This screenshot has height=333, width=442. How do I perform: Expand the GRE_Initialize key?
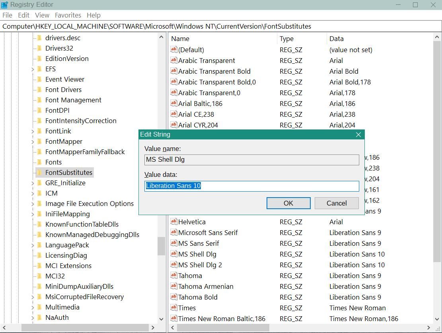click(32, 183)
